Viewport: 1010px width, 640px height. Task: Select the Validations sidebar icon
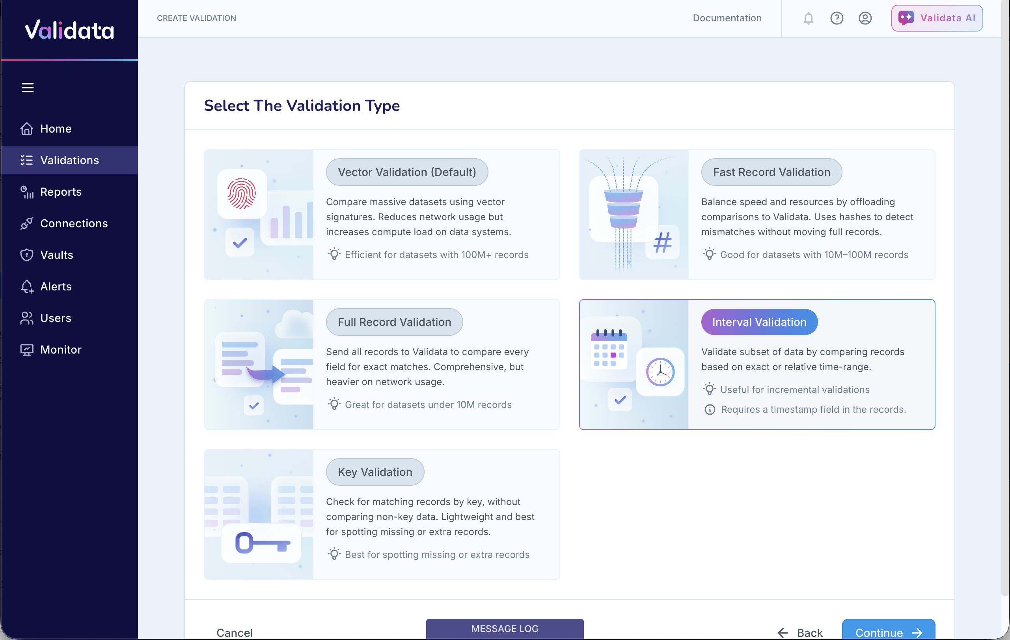coord(27,160)
